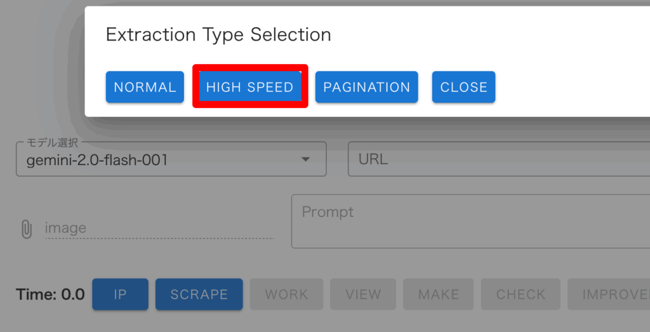650x332 pixels.
Task: Click the Extraction Type Selection dialog title
Action: click(218, 34)
